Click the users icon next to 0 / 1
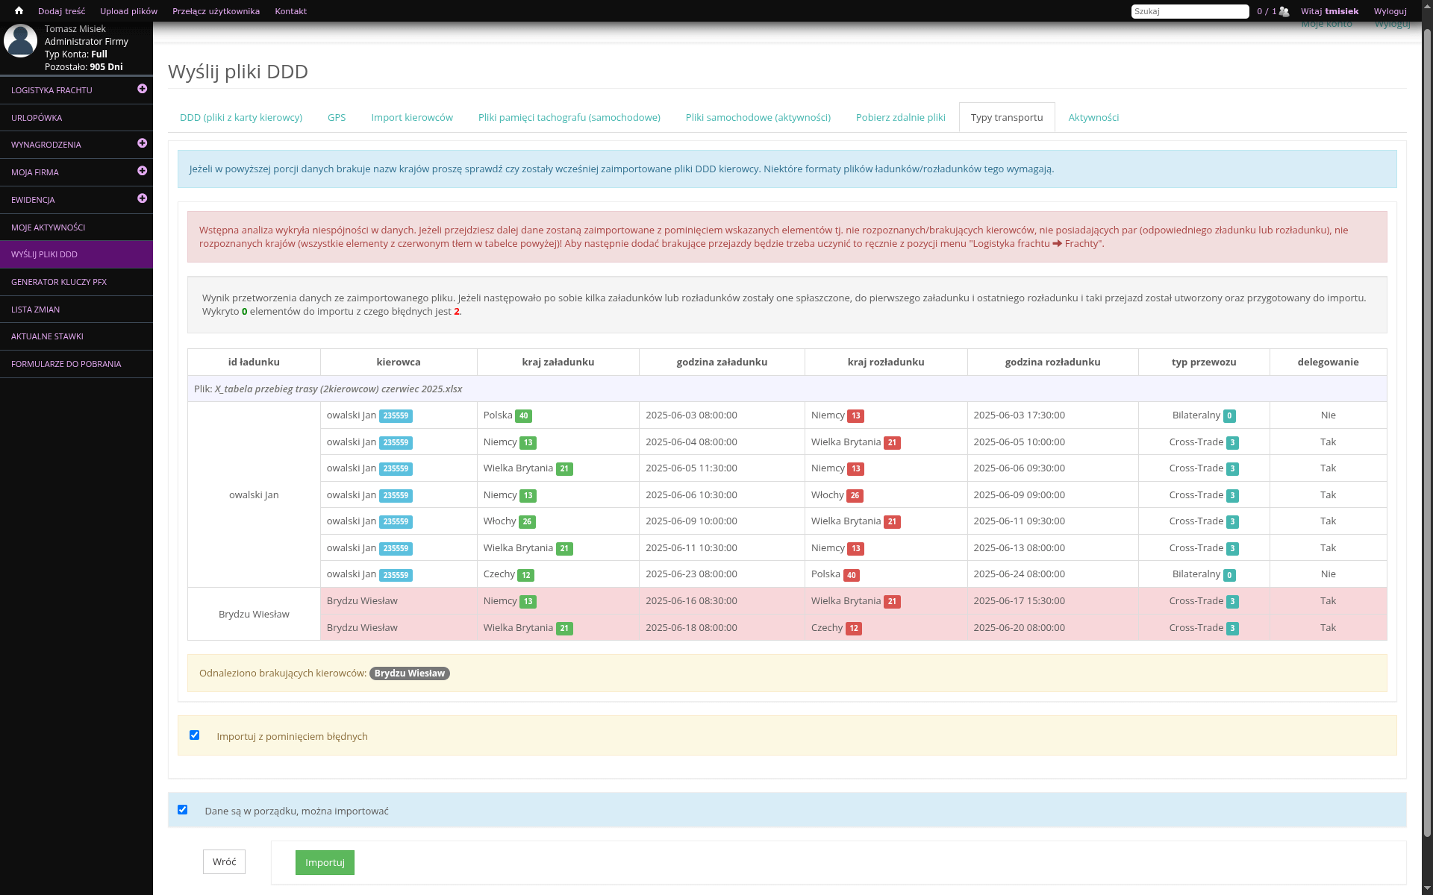 1284,11
